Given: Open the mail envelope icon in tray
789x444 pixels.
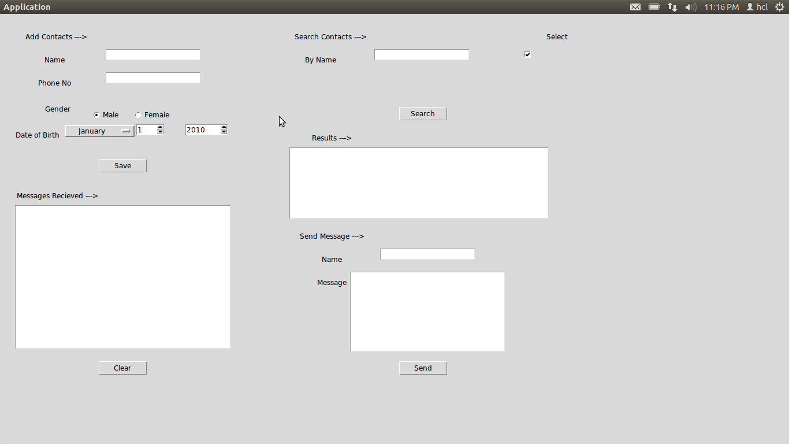Looking at the screenshot, I should pyautogui.click(x=635, y=6).
